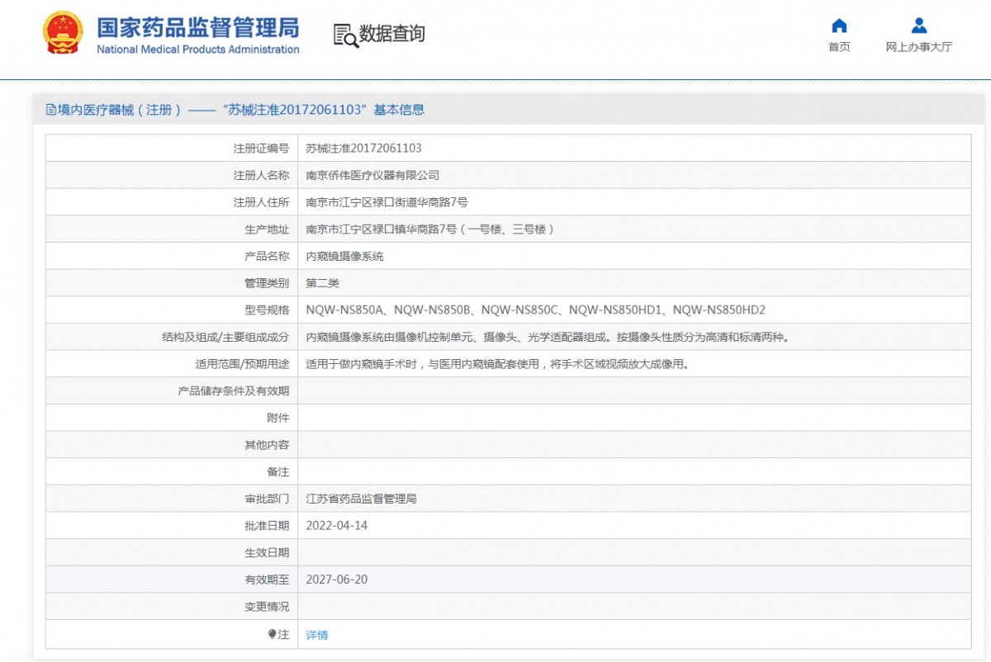
Task: Click the 注册人住所 row label
Action: point(261,202)
